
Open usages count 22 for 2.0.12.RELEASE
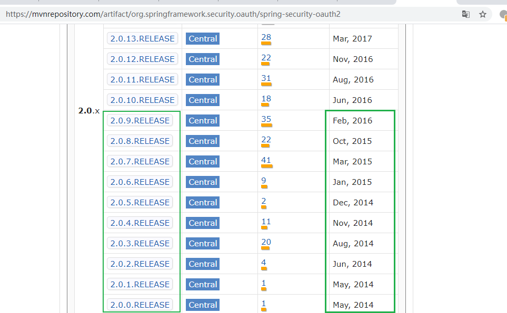coord(266,58)
